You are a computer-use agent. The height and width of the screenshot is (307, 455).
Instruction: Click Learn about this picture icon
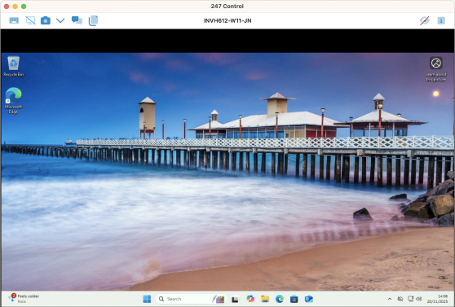point(436,69)
